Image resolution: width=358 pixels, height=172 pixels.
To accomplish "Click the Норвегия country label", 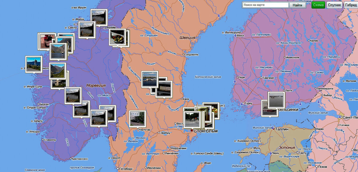I will pos(96,85).
